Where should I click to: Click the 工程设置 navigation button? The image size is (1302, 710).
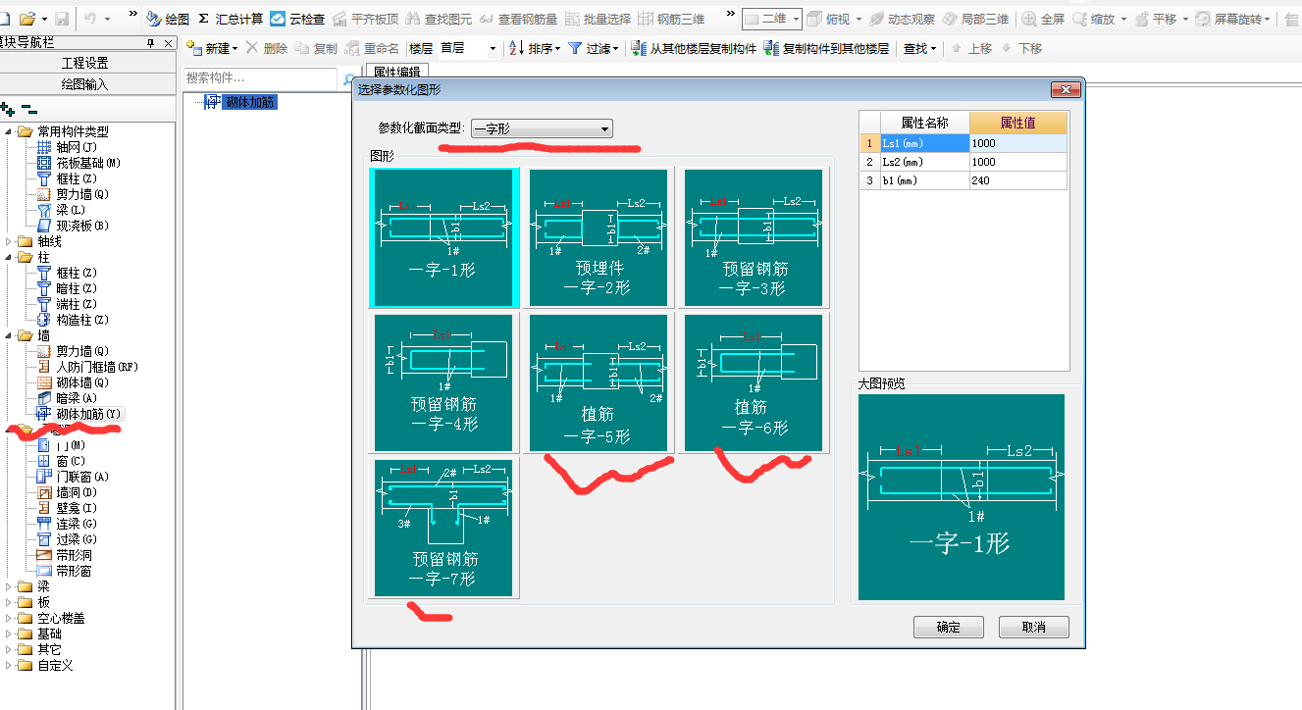[86, 63]
